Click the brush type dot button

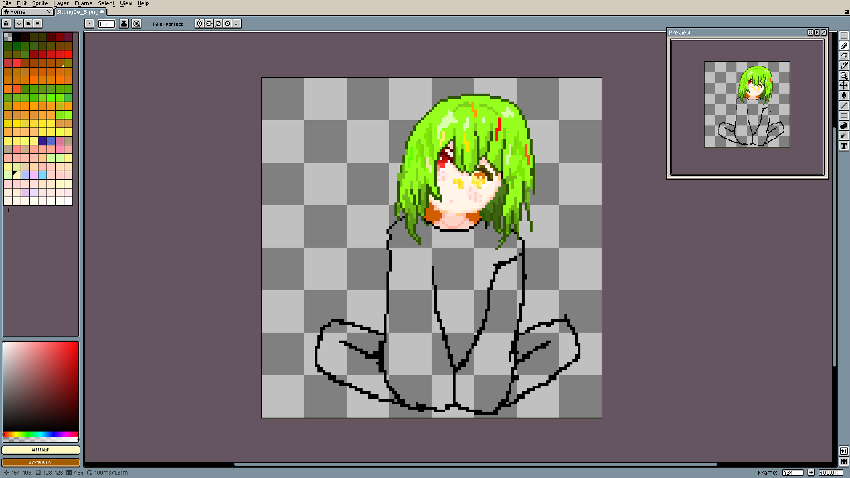(89, 24)
